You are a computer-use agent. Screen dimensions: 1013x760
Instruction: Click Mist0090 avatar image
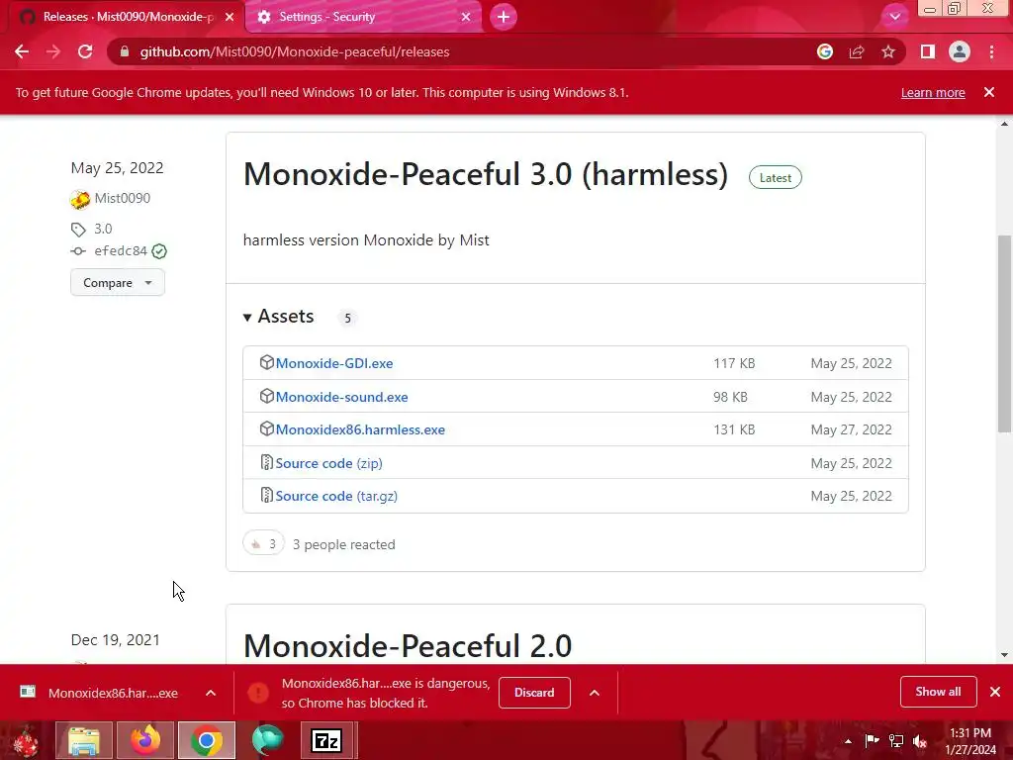pos(80,199)
